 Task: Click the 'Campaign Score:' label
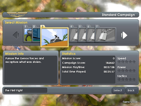pos(74,63)
